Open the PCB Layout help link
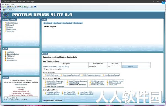The image size is (166, 106). pos(11,56)
